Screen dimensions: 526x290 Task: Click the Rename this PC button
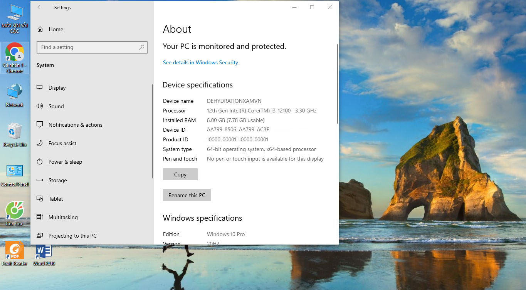pyautogui.click(x=187, y=195)
